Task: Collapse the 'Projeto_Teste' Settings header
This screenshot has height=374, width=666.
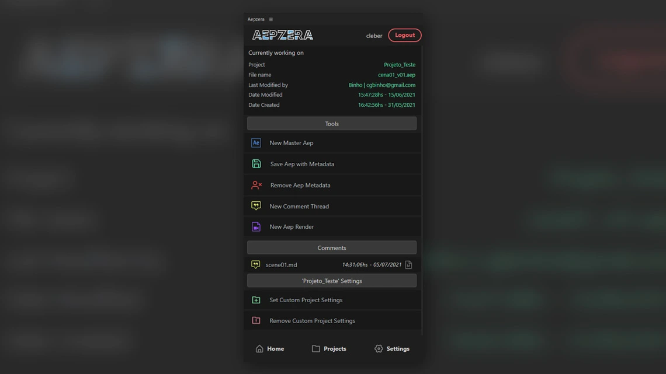Action: (332, 281)
